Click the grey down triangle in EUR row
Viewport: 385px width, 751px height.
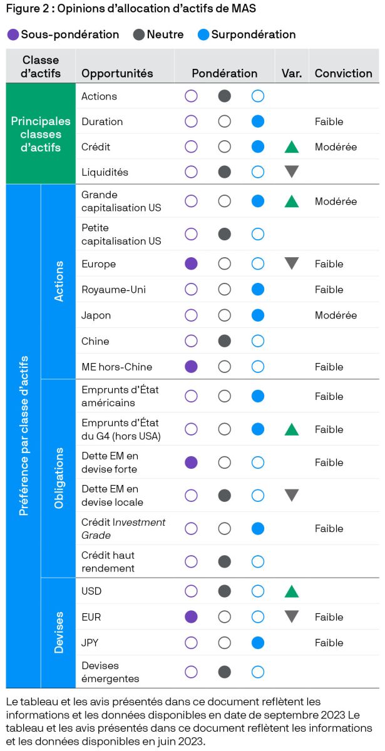[291, 616]
